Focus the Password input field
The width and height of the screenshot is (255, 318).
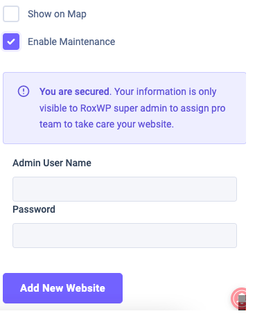point(125,236)
